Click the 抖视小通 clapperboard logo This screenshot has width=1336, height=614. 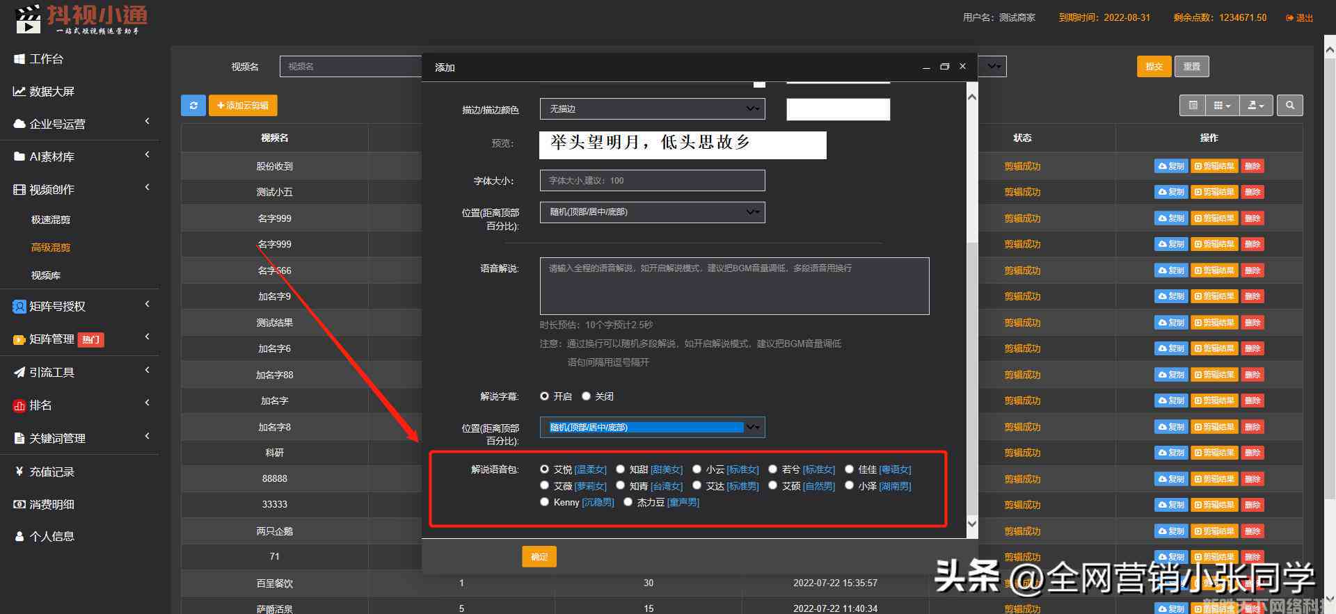pos(29,19)
